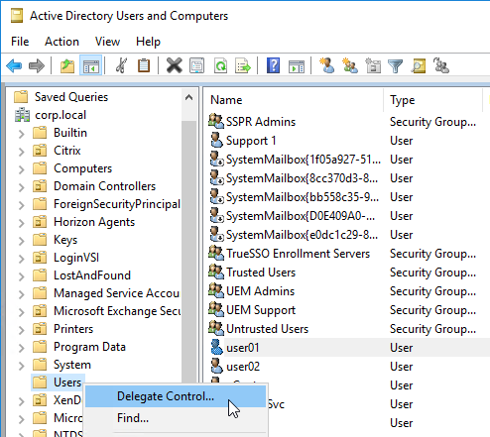Click the Add to group toolbar icon
The image size is (490, 437).
(441, 65)
